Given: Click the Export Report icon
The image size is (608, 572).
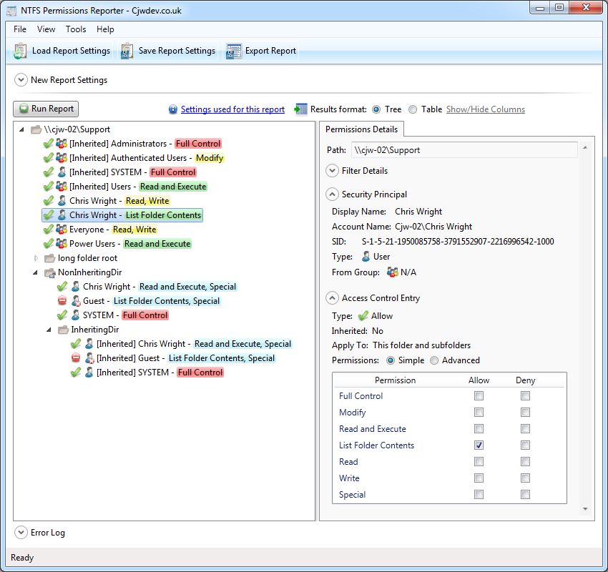Looking at the screenshot, I should click(x=234, y=51).
